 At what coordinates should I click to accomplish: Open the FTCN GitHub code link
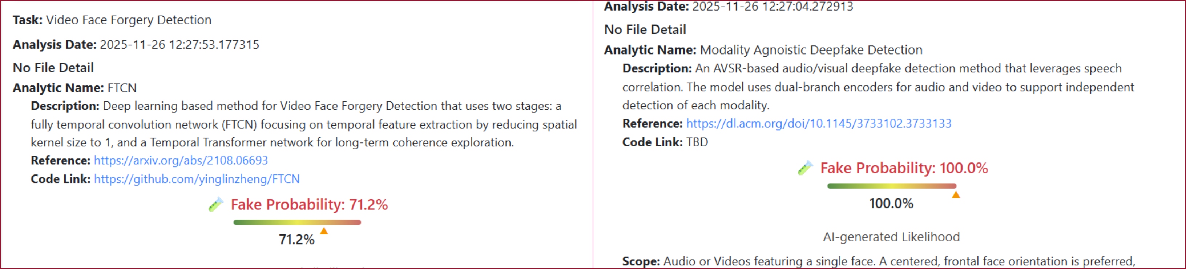point(197,179)
